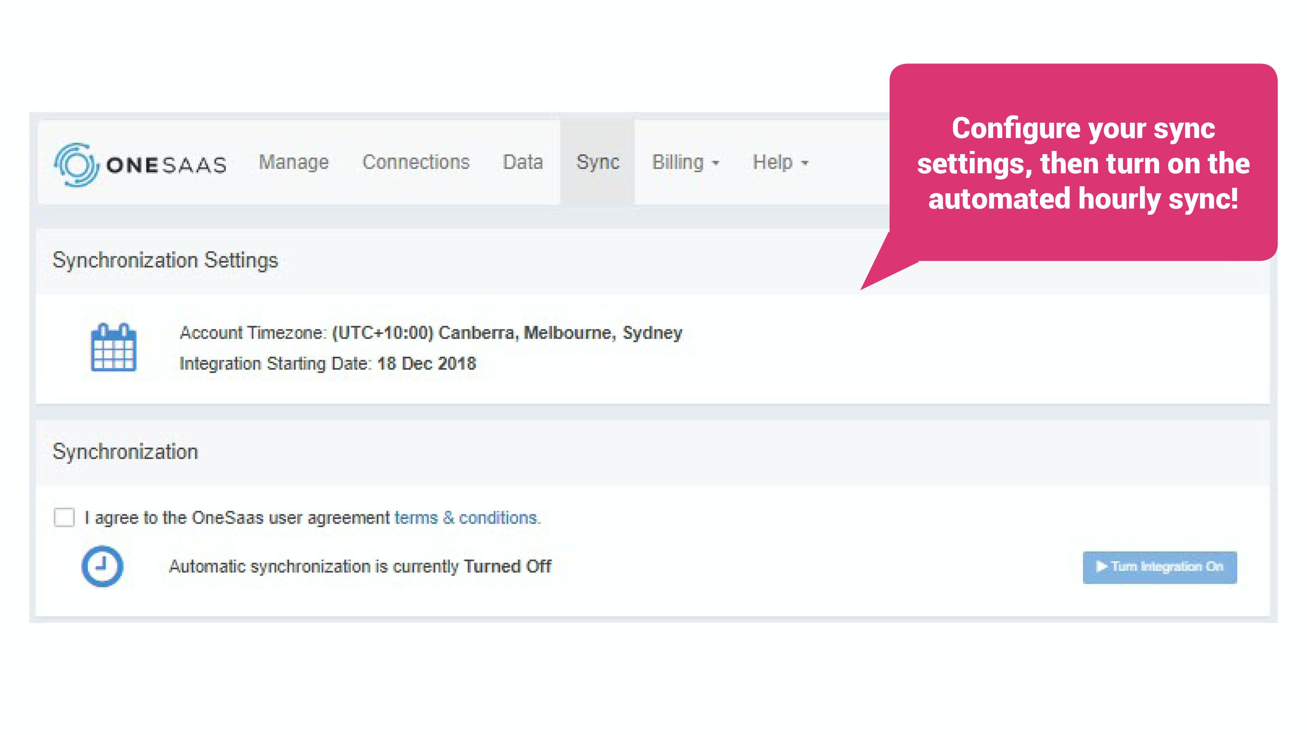Open the Manage menu item

294,162
